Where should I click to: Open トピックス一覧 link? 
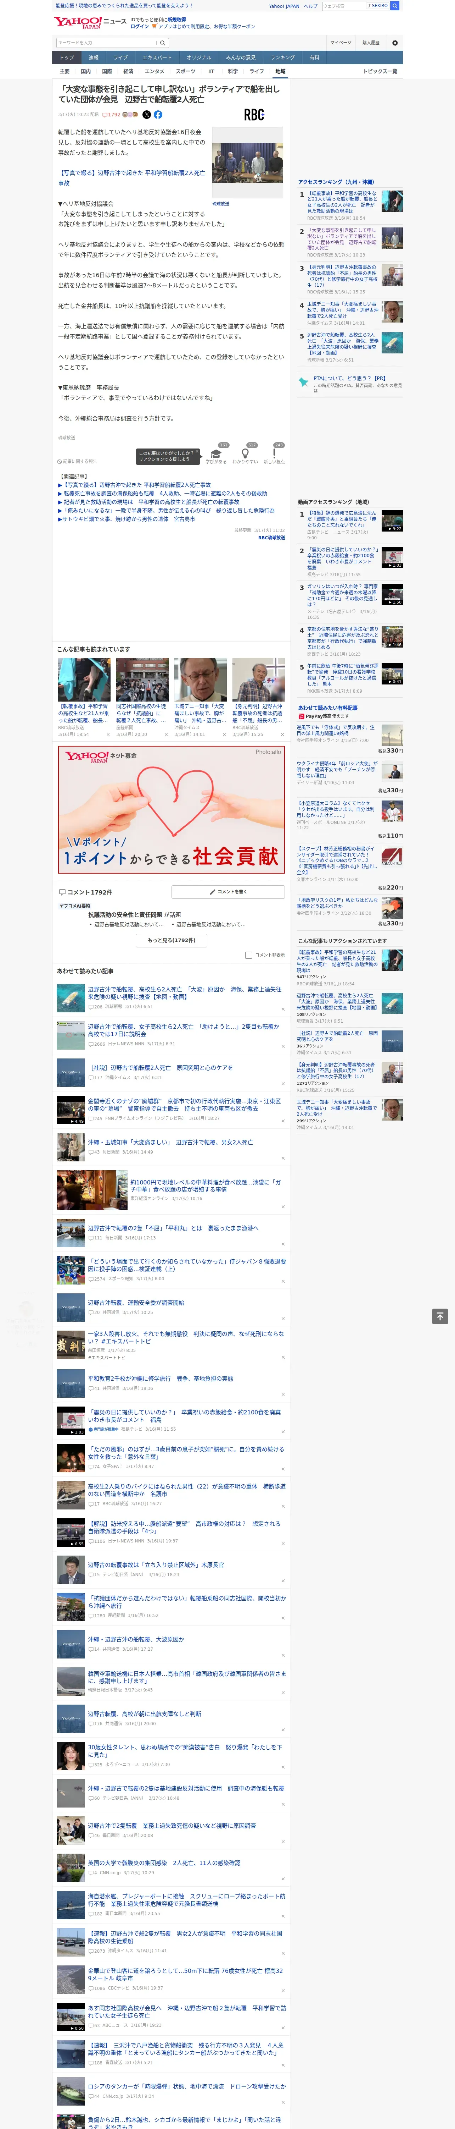tap(380, 72)
